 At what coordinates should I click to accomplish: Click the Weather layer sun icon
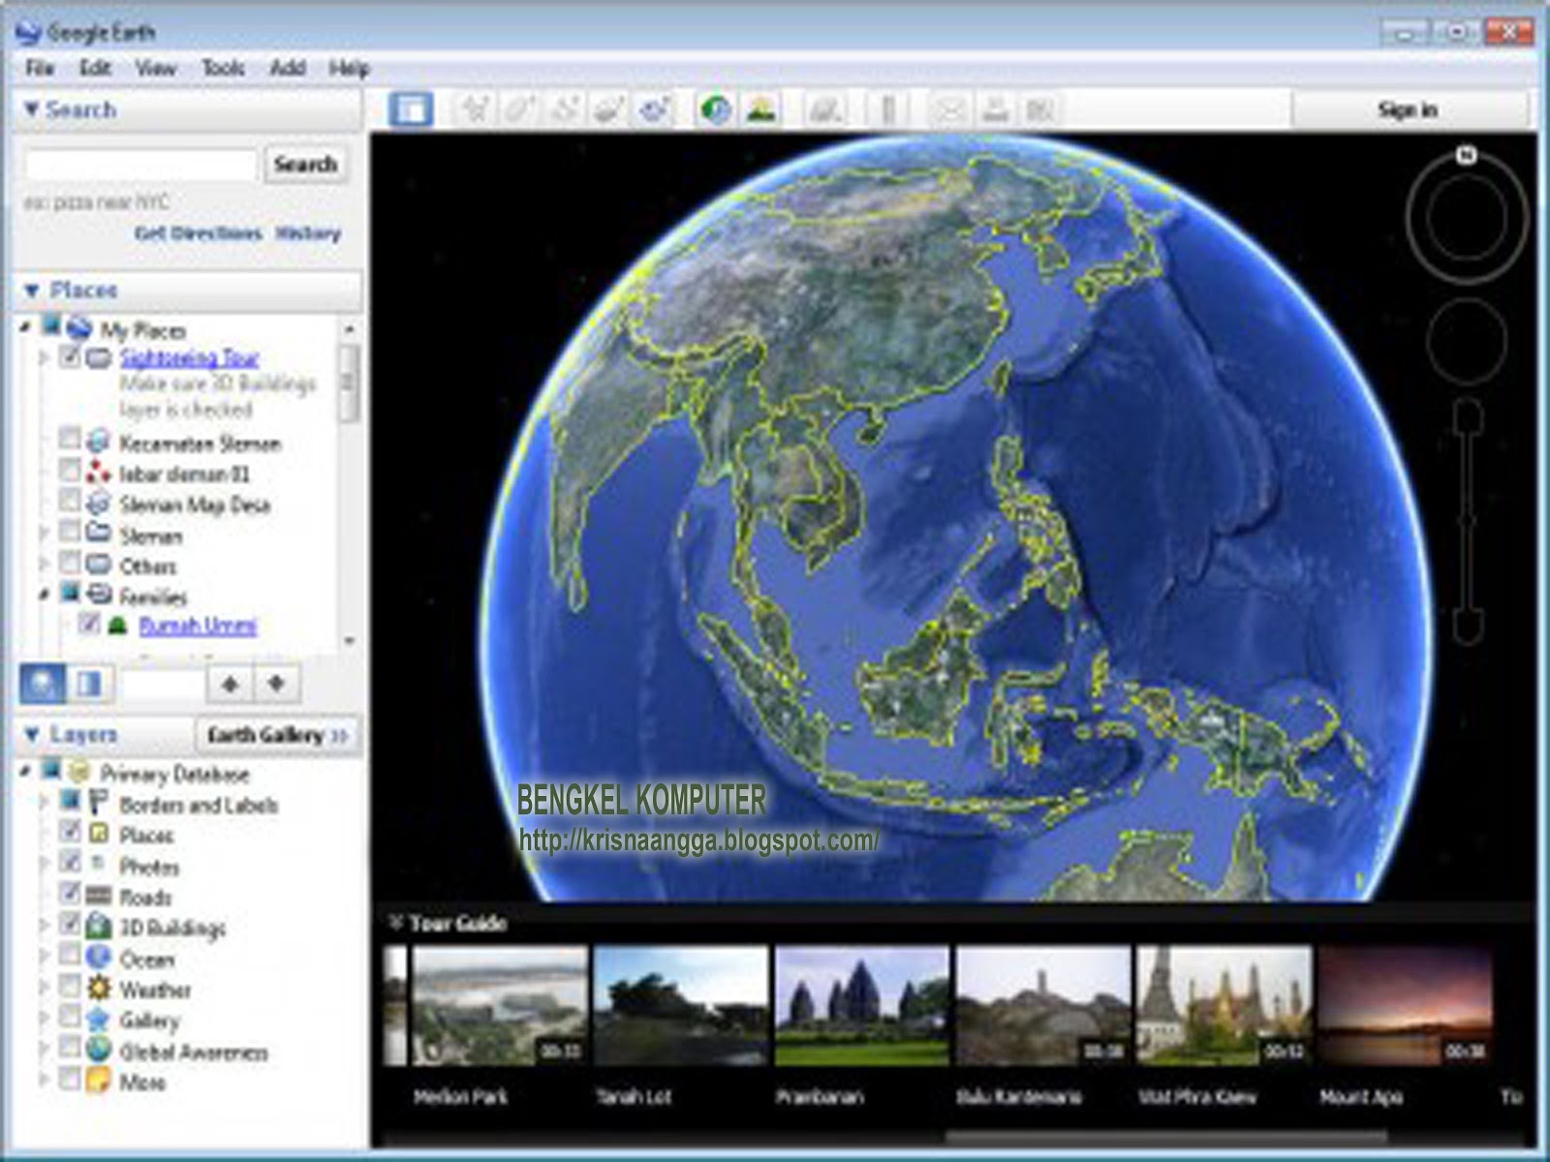98,989
